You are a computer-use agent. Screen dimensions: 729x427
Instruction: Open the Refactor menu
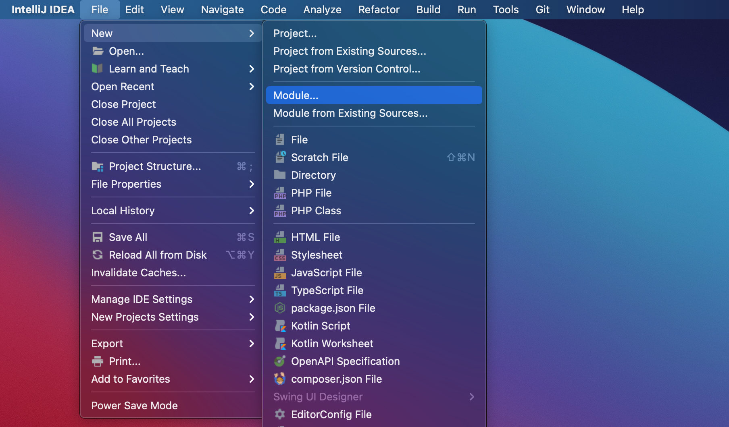pyautogui.click(x=379, y=10)
